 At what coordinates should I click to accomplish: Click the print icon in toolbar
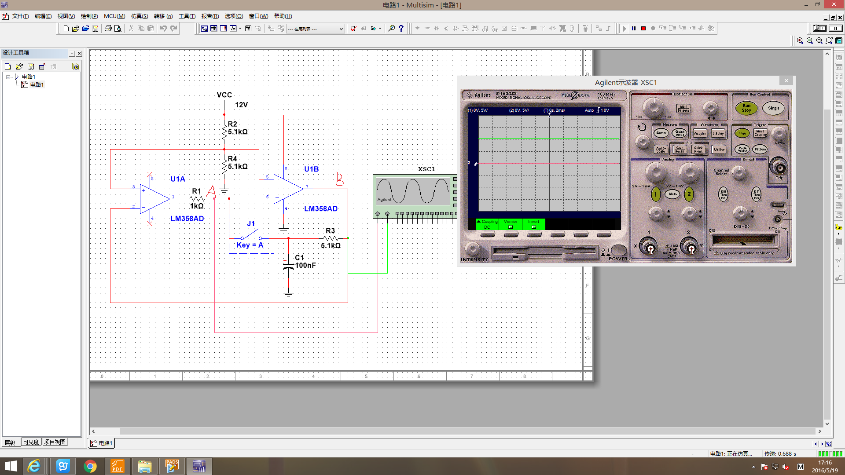(x=108, y=29)
